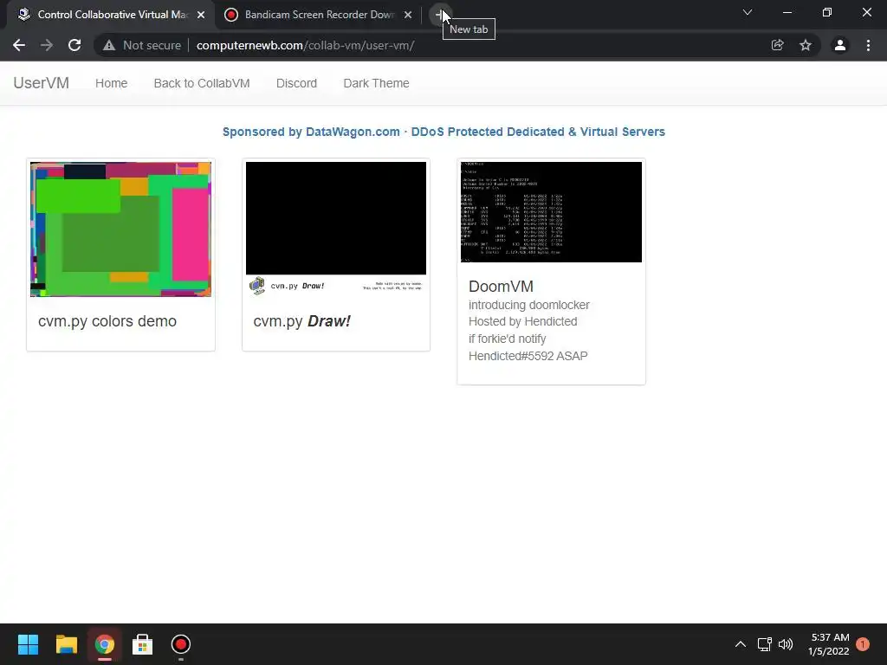Select the Control Collaborative Virtual Machine tab
887x665 pixels.
tap(110, 15)
